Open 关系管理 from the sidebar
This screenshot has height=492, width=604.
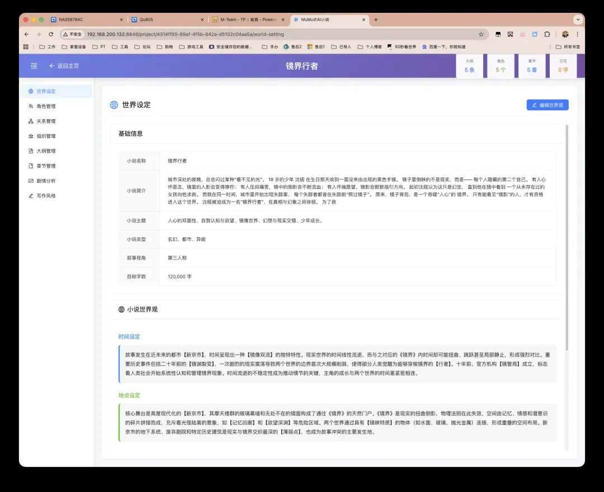coord(46,121)
